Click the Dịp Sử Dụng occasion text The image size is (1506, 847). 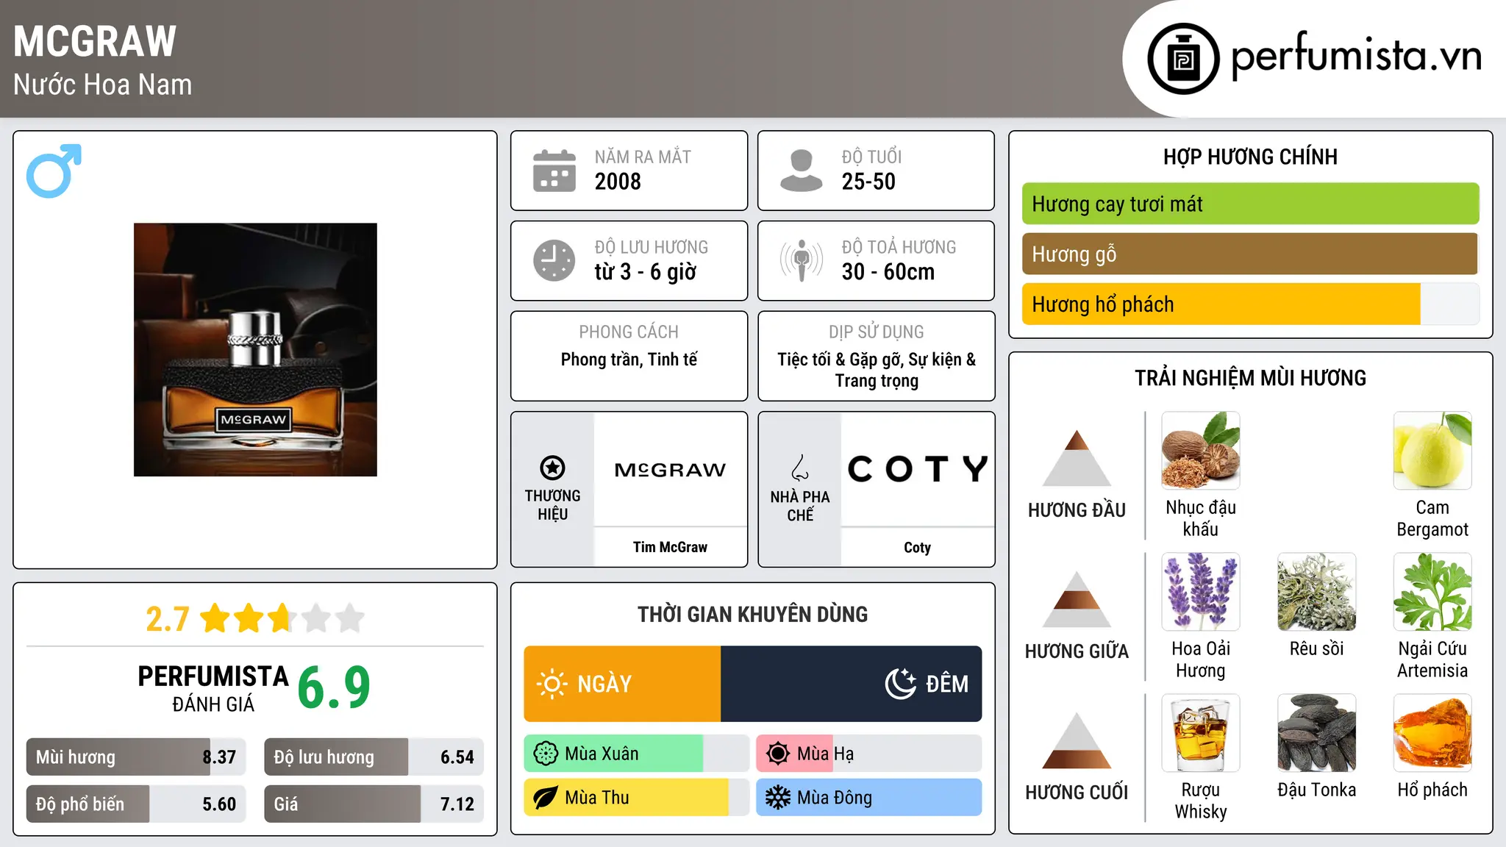coord(877,370)
